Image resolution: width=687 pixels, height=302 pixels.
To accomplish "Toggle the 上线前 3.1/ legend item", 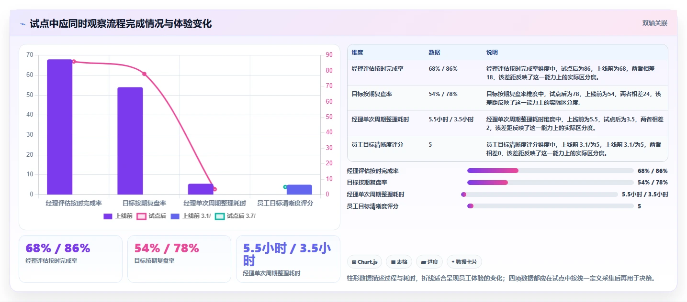I will point(191,216).
